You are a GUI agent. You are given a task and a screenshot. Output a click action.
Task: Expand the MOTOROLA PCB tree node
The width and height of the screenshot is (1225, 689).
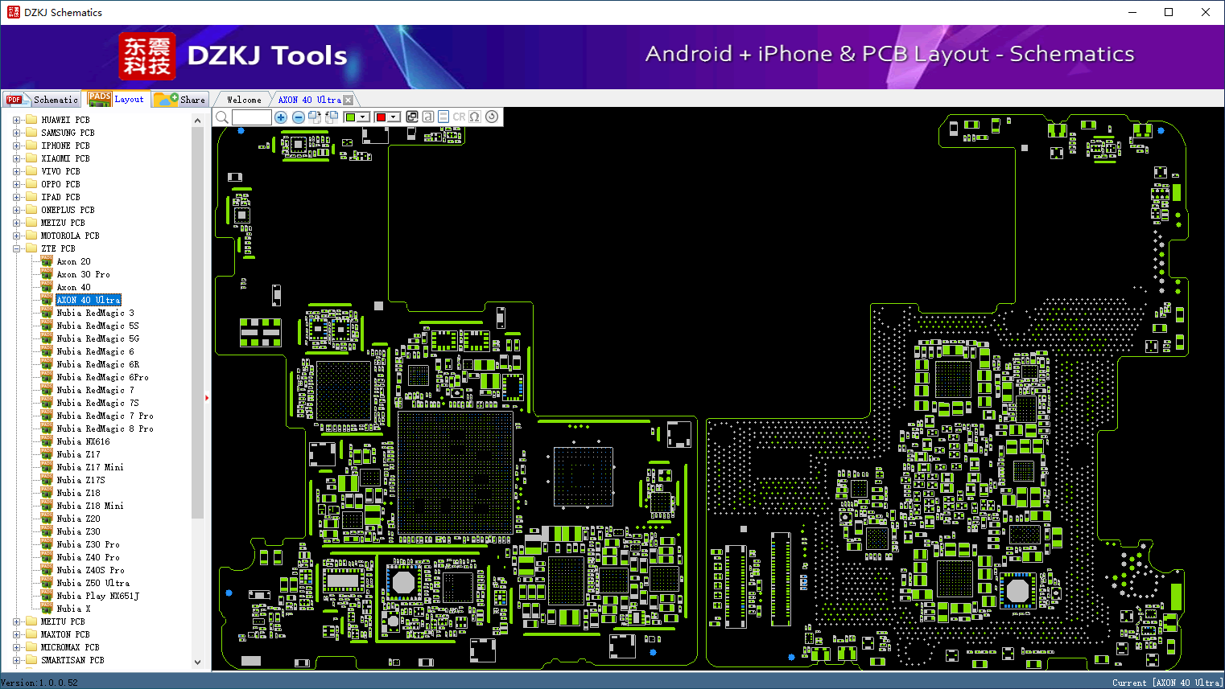click(x=17, y=236)
